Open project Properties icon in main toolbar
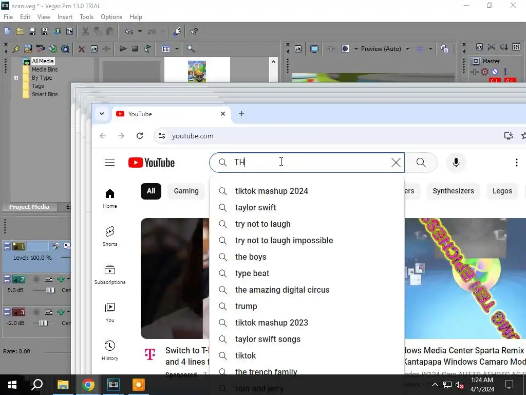 click(69, 31)
